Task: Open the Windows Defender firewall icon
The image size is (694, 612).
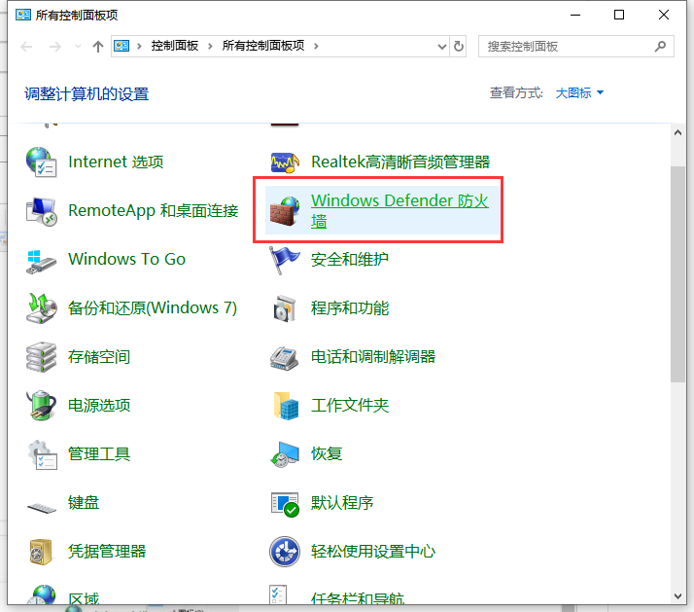Action: point(285,210)
